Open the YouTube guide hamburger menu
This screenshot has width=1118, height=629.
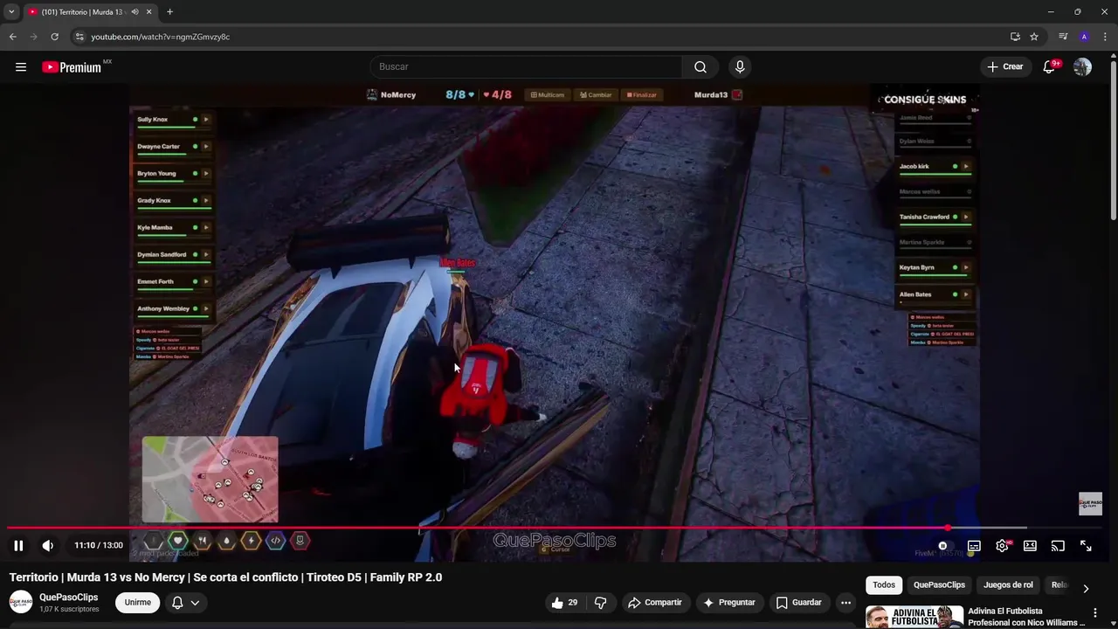pos(21,66)
